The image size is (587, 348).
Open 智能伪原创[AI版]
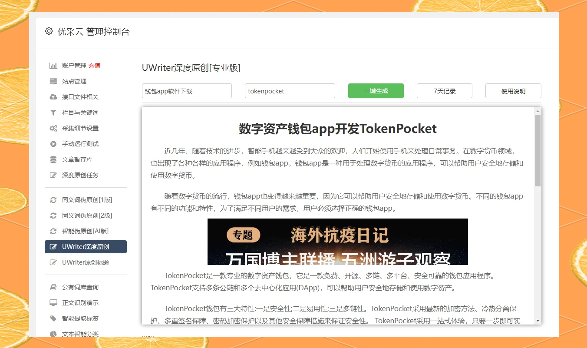pos(86,231)
